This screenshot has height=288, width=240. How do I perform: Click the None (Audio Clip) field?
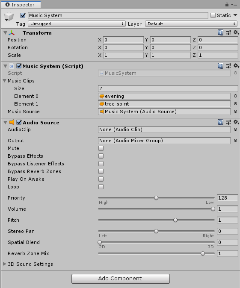click(x=164, y=129)
